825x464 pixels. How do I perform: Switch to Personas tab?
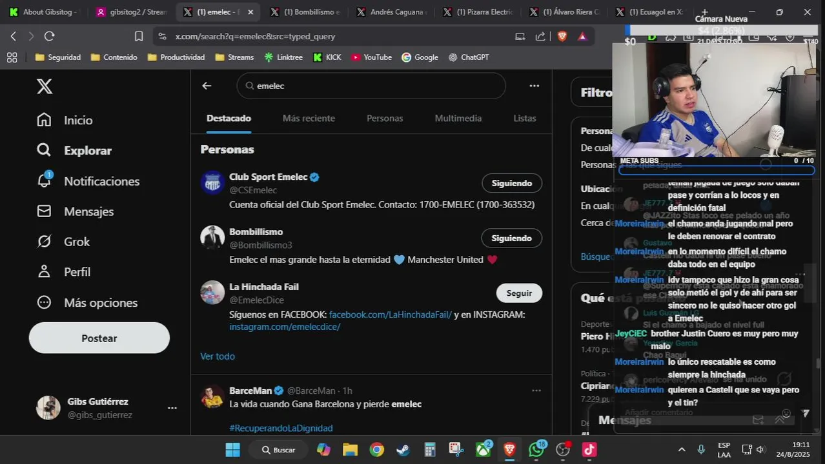385,119
